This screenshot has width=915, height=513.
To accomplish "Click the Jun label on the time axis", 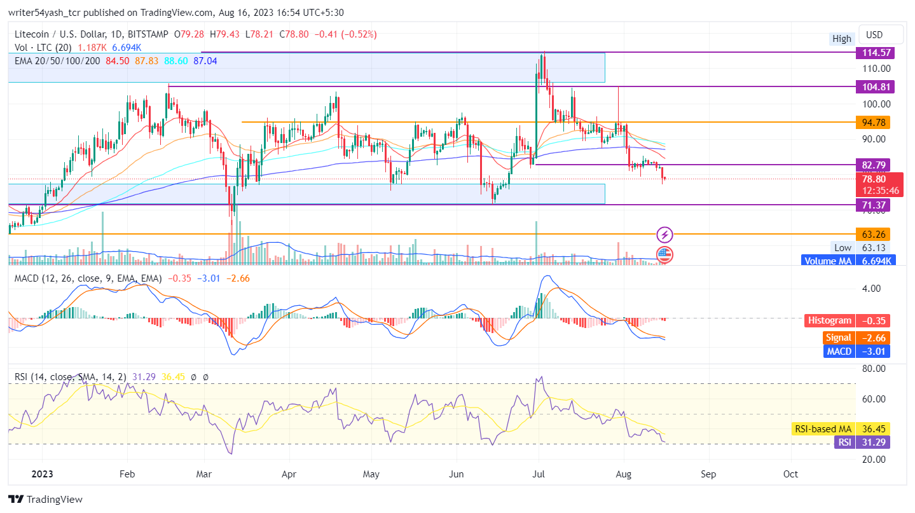I will pyautogui.click(x=456, y=474).
